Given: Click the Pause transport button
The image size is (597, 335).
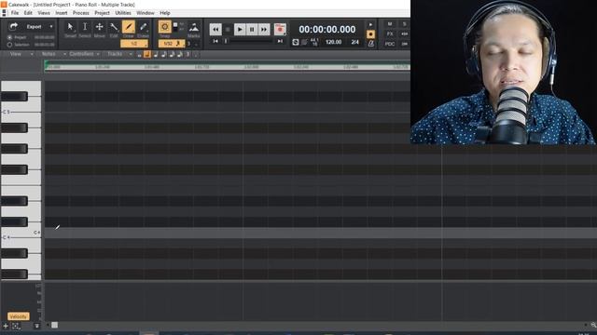Looking at the screenshot, I should [252, 29].
